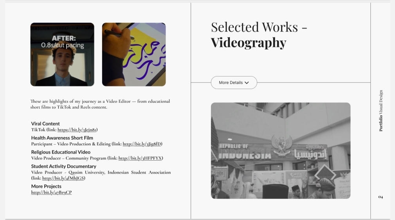This screenshot has width=395, height=220.
Task: Click the Health Awareness Short Film heading
Action: pyautogui.click(x=62, y=138)
